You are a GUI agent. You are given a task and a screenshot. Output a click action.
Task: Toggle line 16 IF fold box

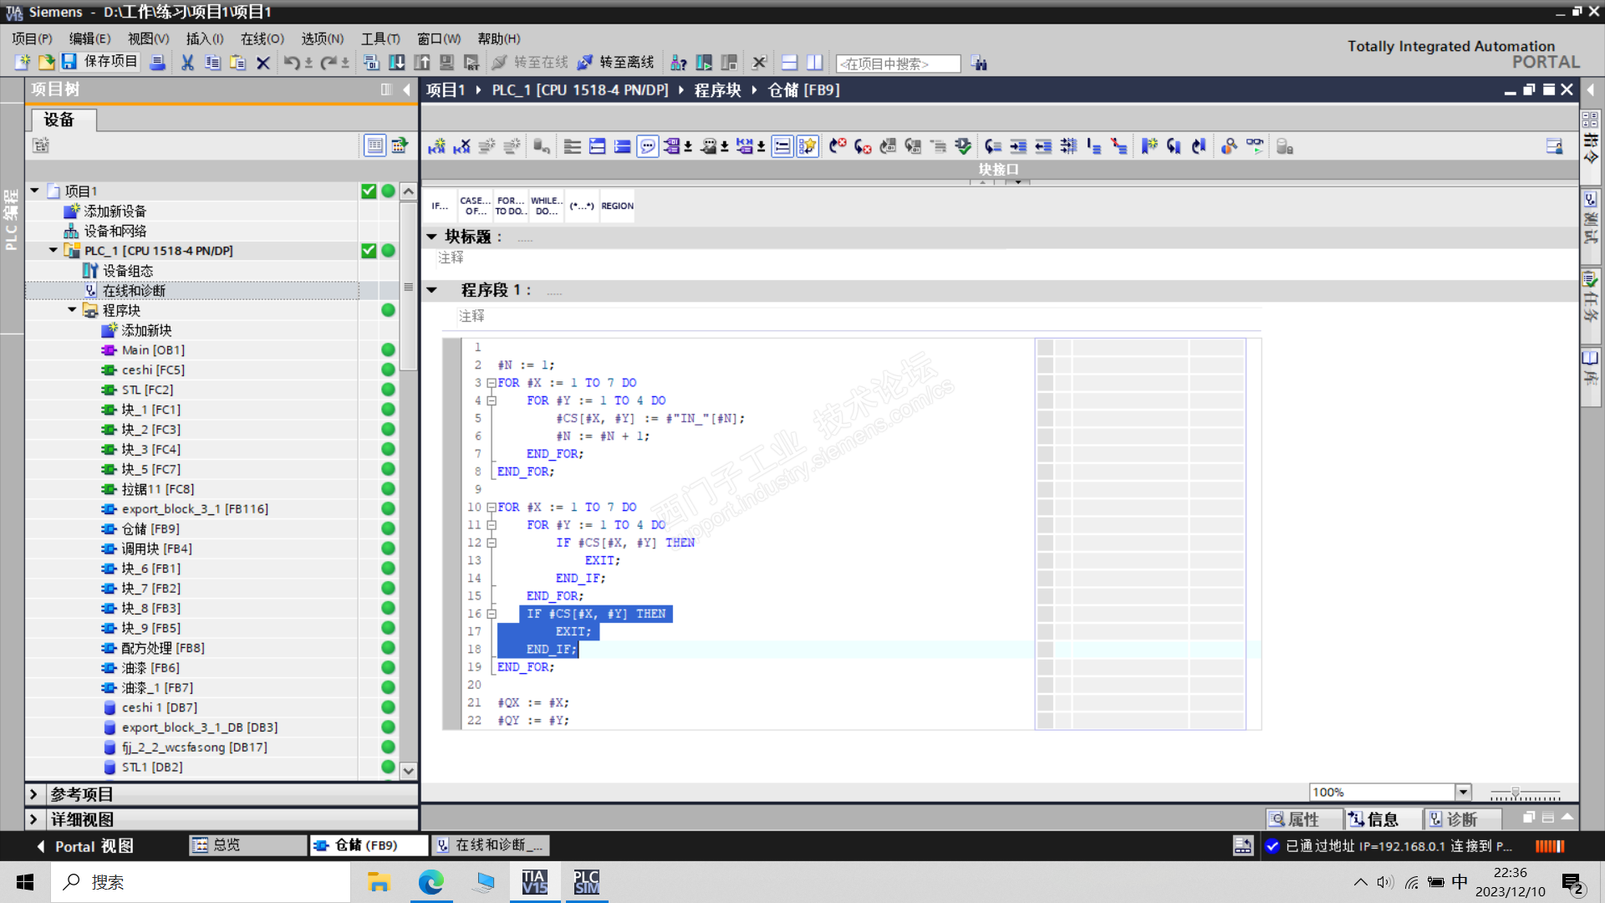click(492, 614)
